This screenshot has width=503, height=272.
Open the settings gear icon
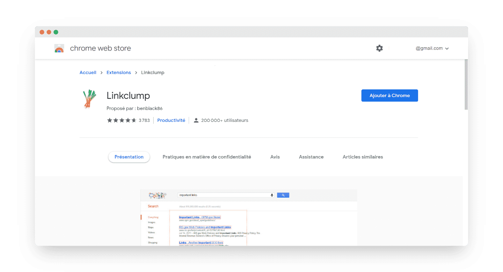(379, 48)
